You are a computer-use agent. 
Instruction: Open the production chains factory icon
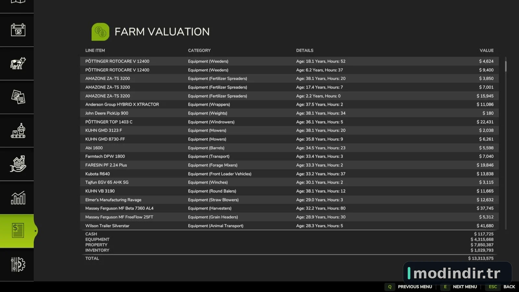[x=18, y=130]
